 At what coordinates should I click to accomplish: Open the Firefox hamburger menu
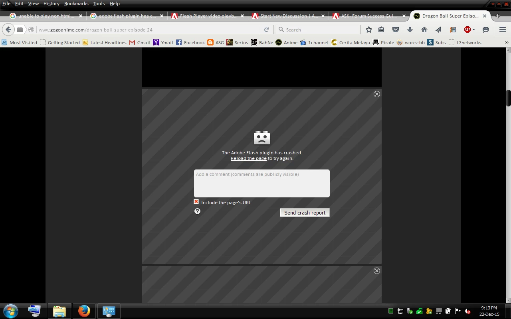(503, 30)
